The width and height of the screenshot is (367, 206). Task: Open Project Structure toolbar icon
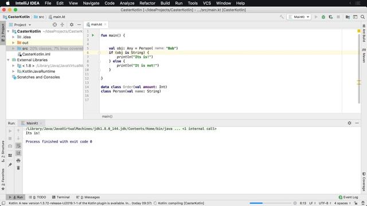tap(348, 17)
